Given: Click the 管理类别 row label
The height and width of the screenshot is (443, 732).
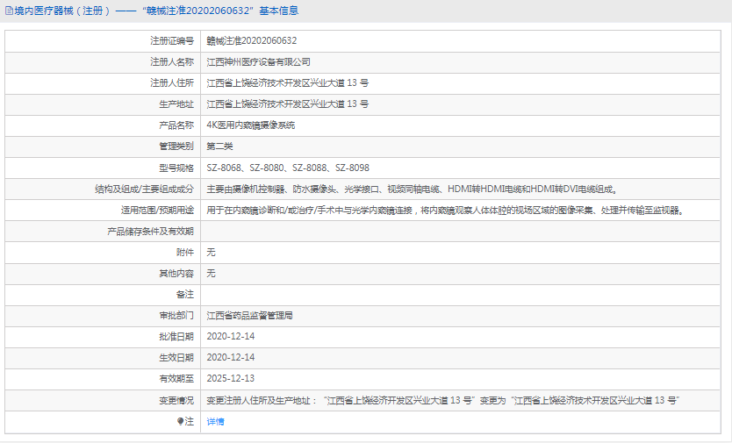Looking at the screenshot, I should [x=176, y=146].
